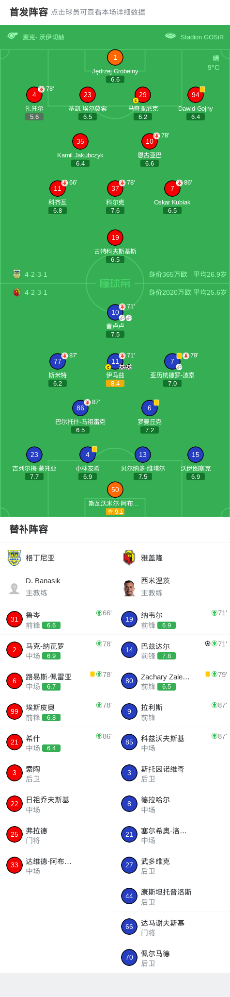Click the 首发阵容 heading
The height and width of the screenshot is (997, 230).
[x=29, y=12]
